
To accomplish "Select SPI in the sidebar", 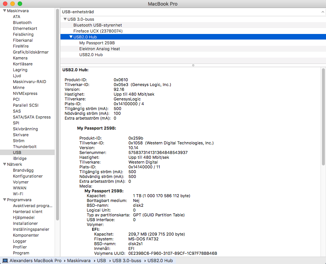I will (16, 123).
